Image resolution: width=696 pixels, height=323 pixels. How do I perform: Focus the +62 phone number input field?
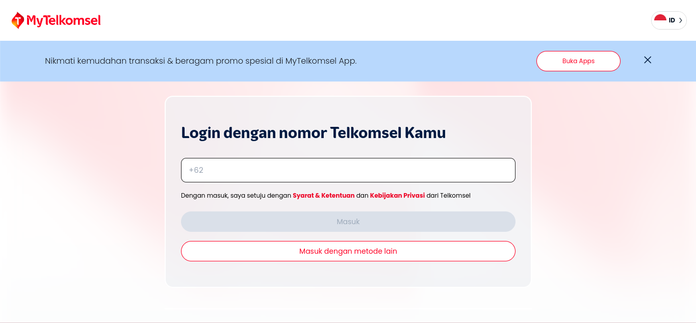(348, 170)
